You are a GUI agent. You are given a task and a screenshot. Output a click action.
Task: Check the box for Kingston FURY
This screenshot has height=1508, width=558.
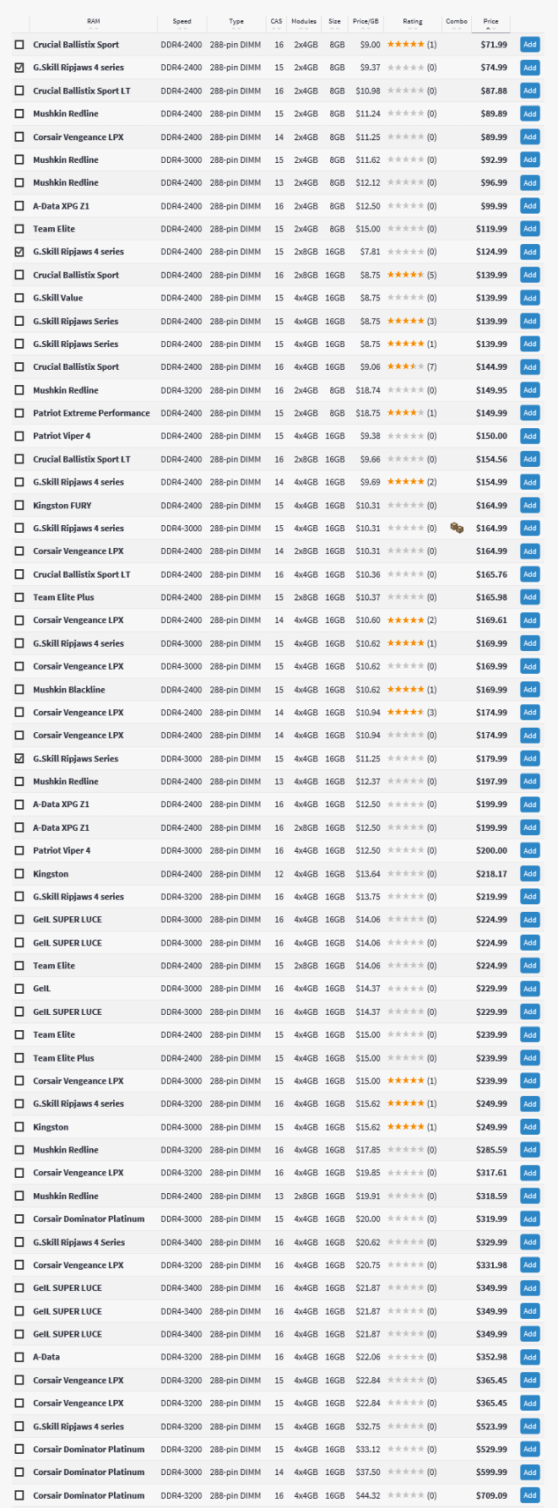click(19, 505)
